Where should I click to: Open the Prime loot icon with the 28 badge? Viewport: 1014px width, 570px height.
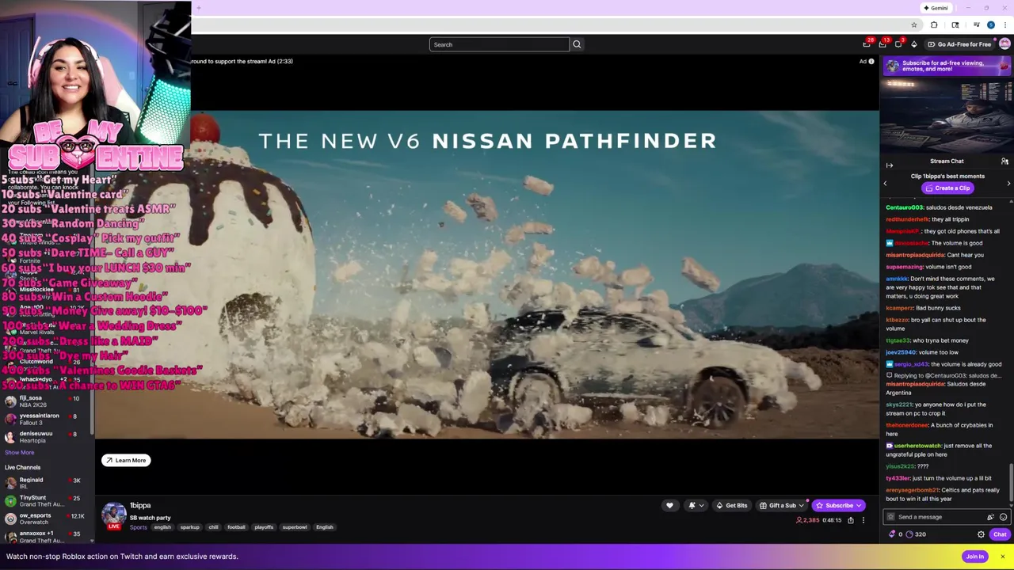[867, 44]
